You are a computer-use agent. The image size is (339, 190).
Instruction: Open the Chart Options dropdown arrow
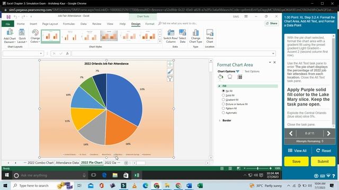[x=238, y=71]
